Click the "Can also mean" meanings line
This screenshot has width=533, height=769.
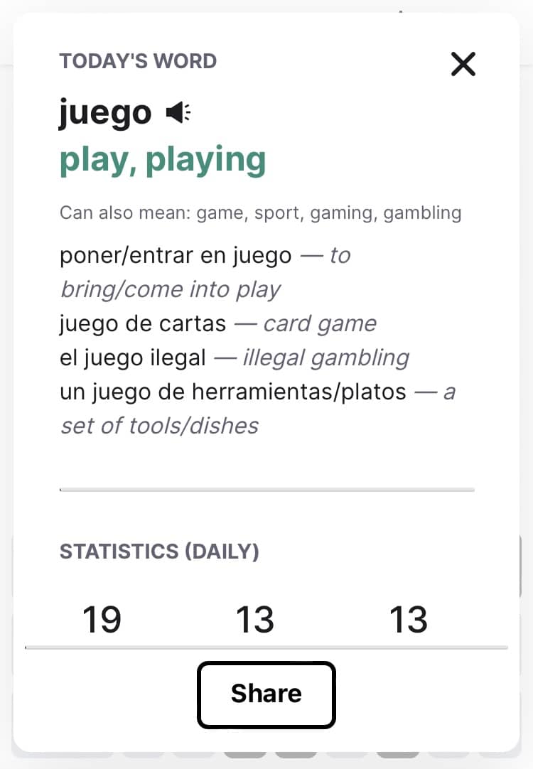click(260, 213)
